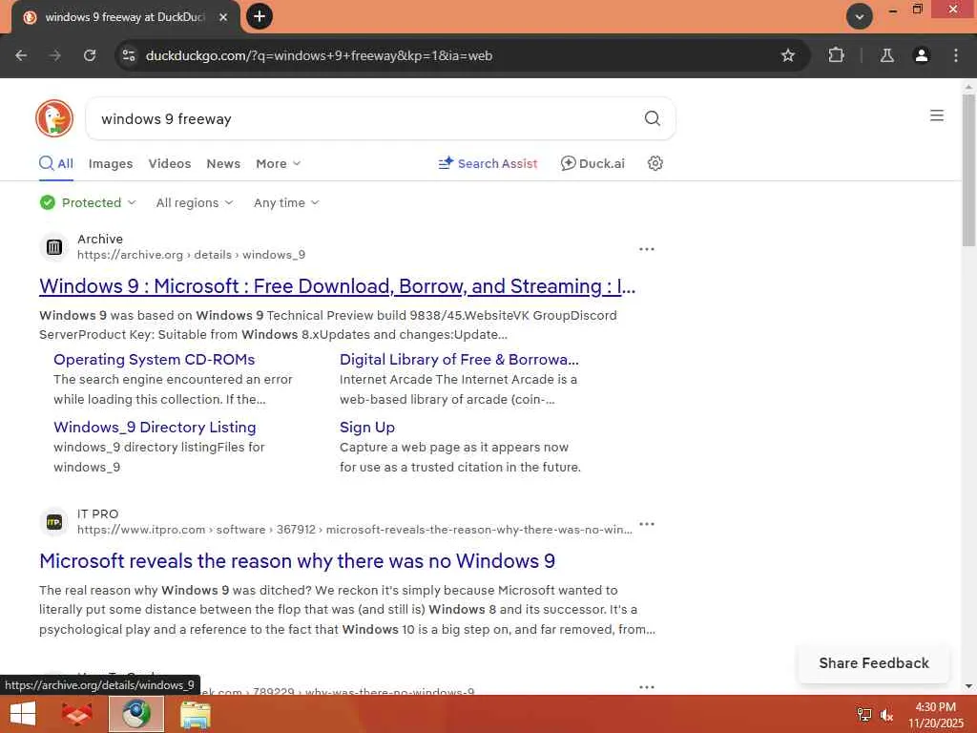Close the 'windows 9 freeway' tab

(x=223, y=17)
